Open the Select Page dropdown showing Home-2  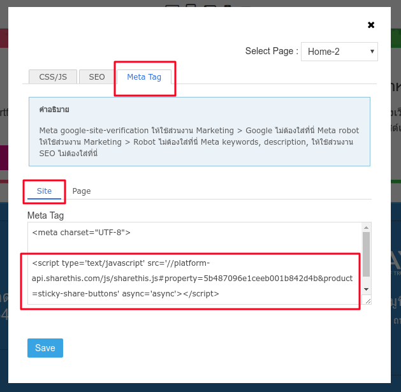(339, 52)
